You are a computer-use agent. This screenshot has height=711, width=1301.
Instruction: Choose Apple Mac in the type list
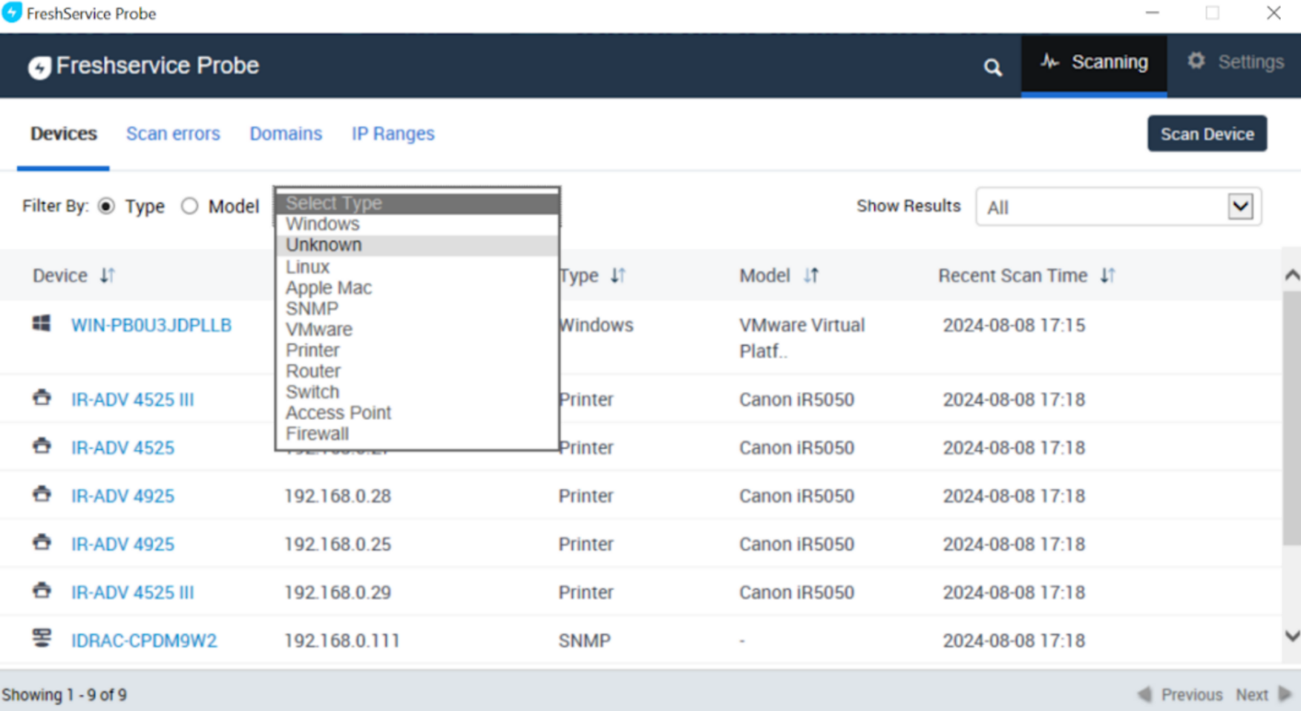417,287
